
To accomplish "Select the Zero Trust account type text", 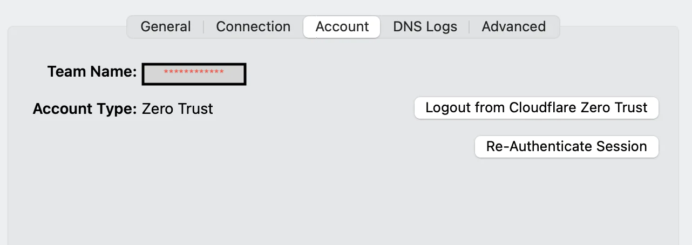I will coord(178,109).
